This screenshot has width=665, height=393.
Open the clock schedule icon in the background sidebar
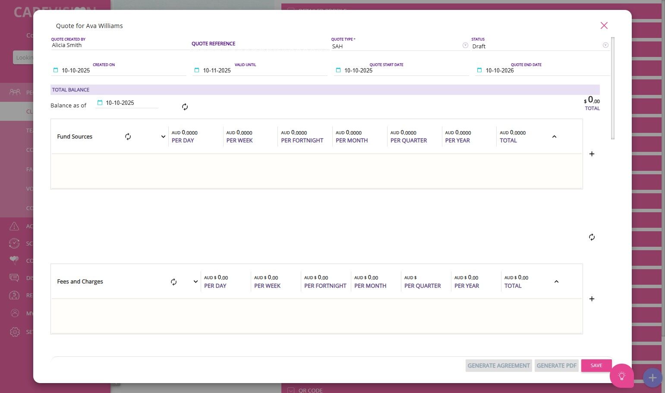(14, 243)
